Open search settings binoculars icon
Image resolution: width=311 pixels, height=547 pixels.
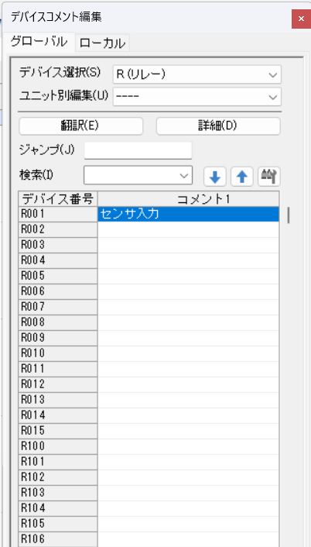pos(269,177)
